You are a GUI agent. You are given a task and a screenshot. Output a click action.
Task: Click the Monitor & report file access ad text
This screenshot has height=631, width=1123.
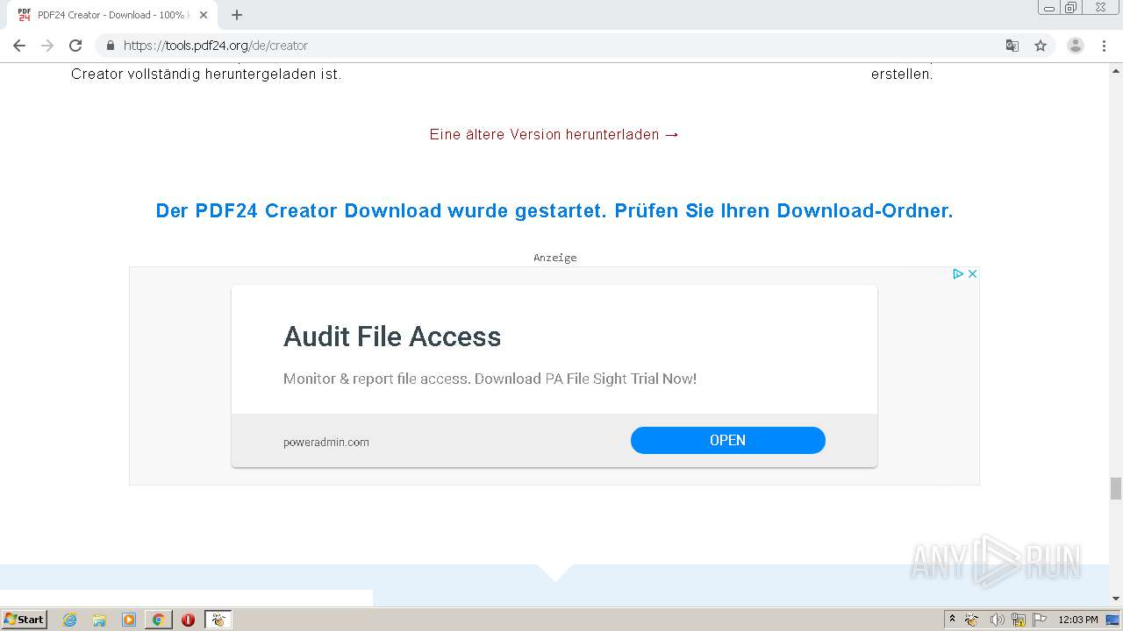click(x=490, y=379)
